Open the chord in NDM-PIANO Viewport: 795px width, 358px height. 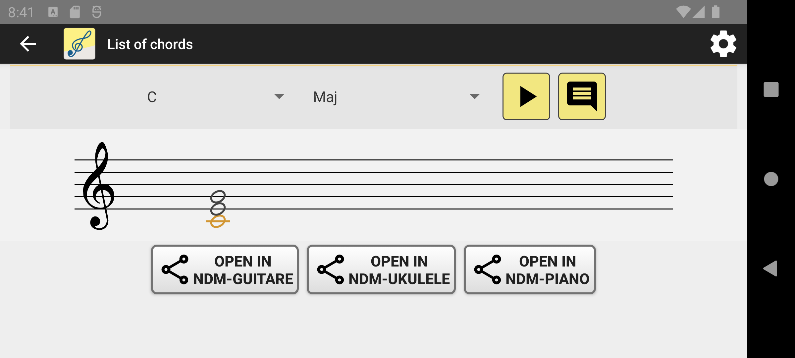pos(530,269)
